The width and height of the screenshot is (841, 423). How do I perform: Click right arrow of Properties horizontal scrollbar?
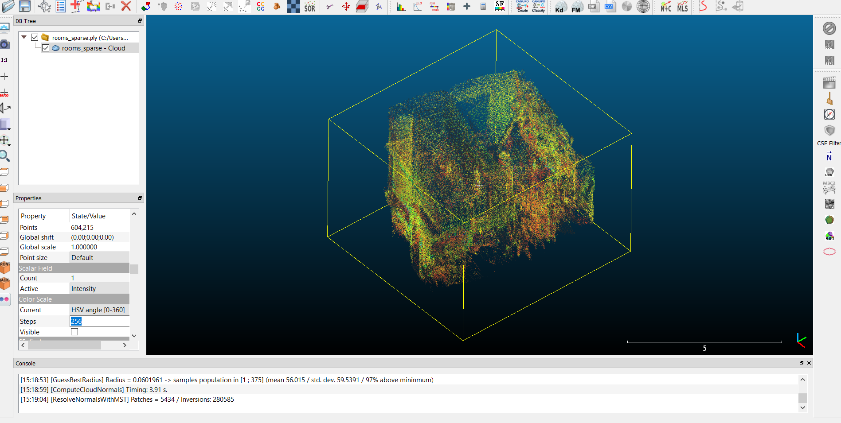point(125,345)
